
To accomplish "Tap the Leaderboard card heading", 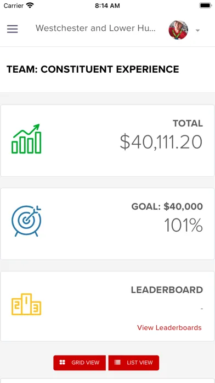I will (x=167, y=290).
